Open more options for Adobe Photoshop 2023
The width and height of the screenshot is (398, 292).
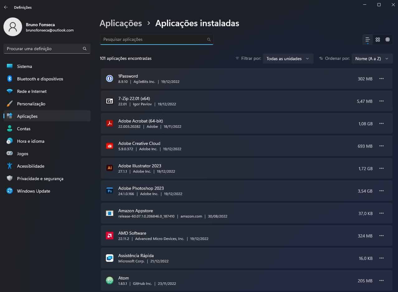click(381, 191)
